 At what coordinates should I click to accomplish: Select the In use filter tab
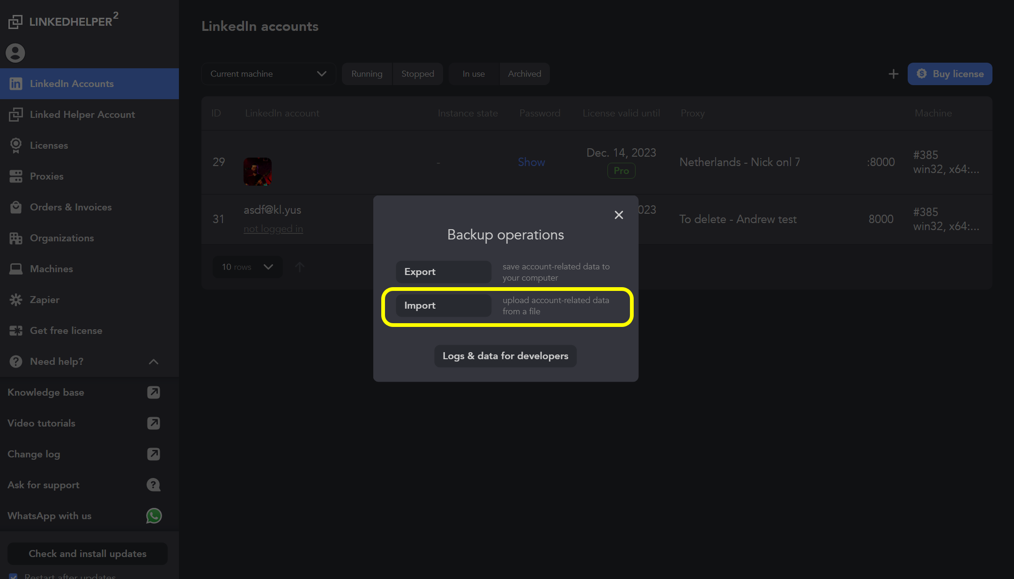[x=474, y=74]
